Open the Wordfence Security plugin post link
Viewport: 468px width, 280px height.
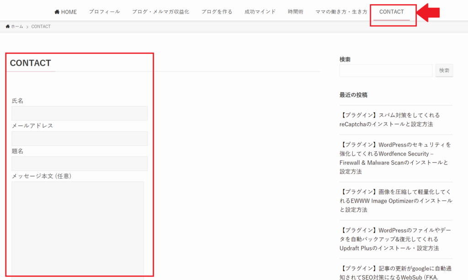(395, 158)
